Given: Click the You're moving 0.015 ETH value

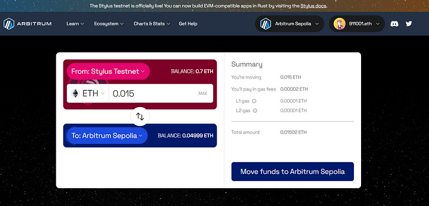Looking at the screenshot, I should pyautogui.click(x=291, y=78).
